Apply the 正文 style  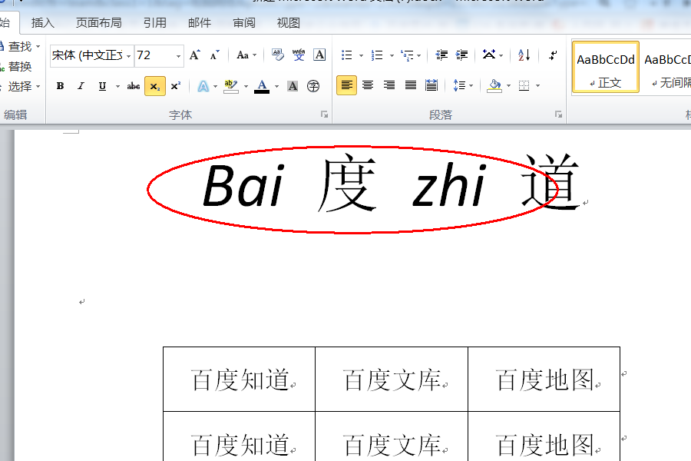(x=606, y=67)
